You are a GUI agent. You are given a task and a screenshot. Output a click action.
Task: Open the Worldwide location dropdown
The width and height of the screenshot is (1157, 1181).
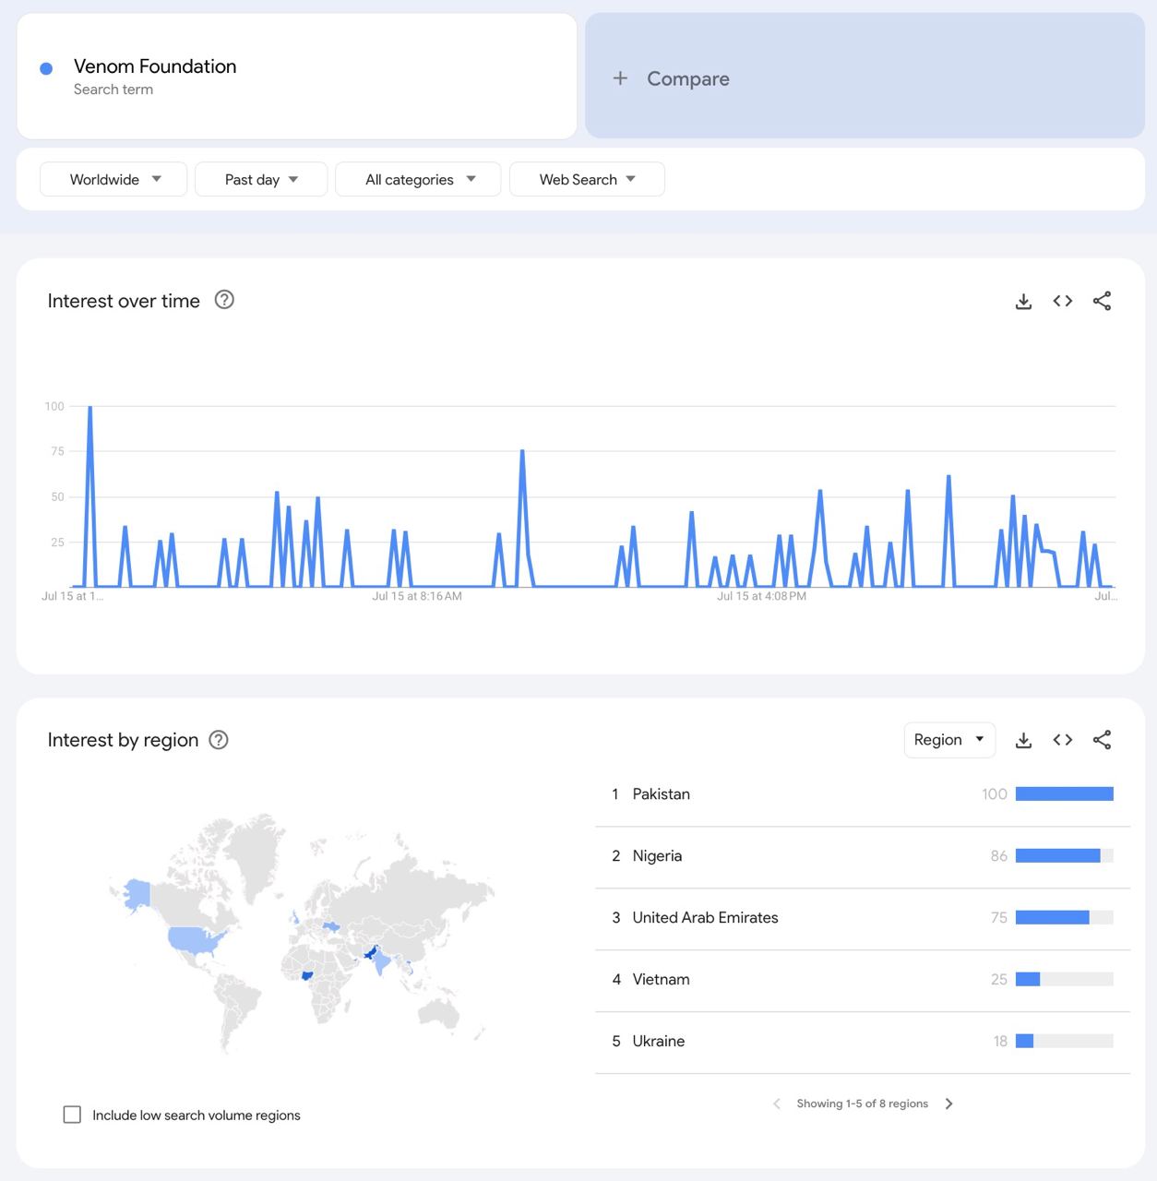(x=113, y=179)
